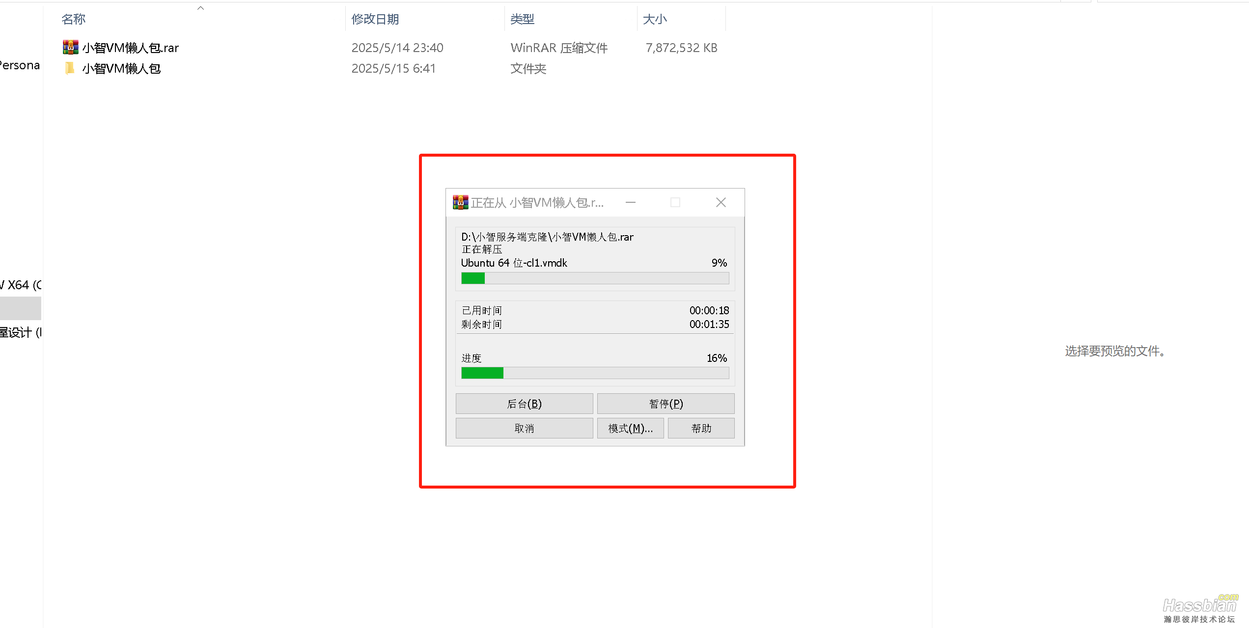Pause extraction with 暂停(P) button
Viewport: 1249px width, 628px height.
[666, 404]
